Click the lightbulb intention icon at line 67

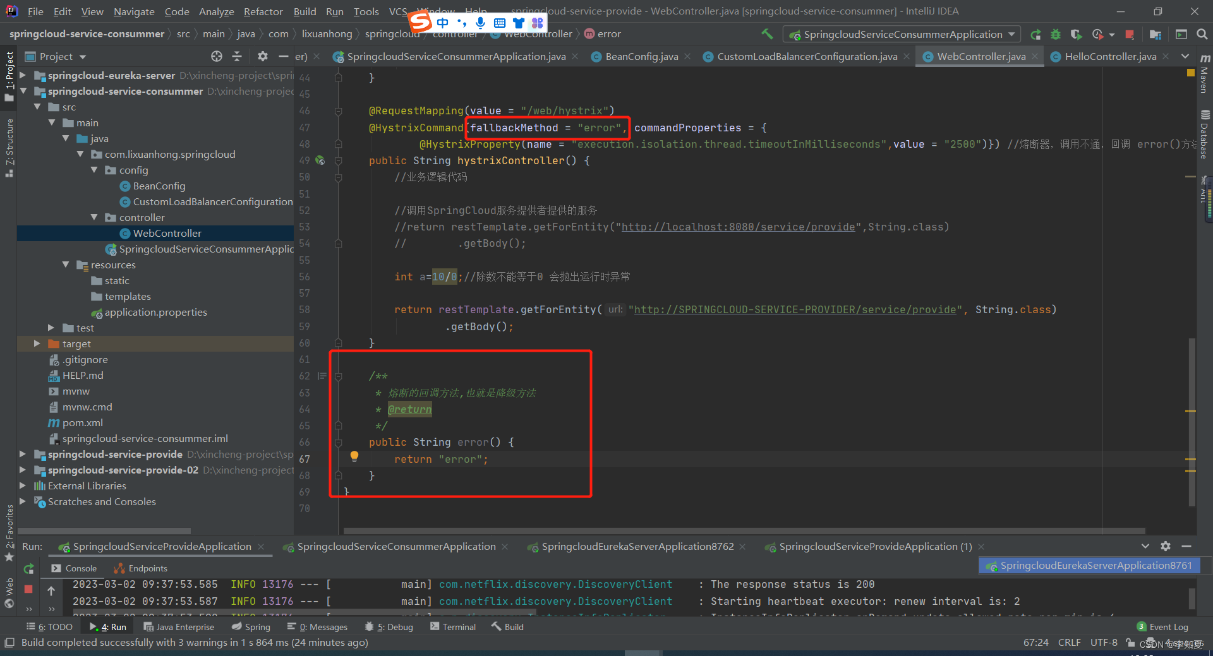point(354,456)
